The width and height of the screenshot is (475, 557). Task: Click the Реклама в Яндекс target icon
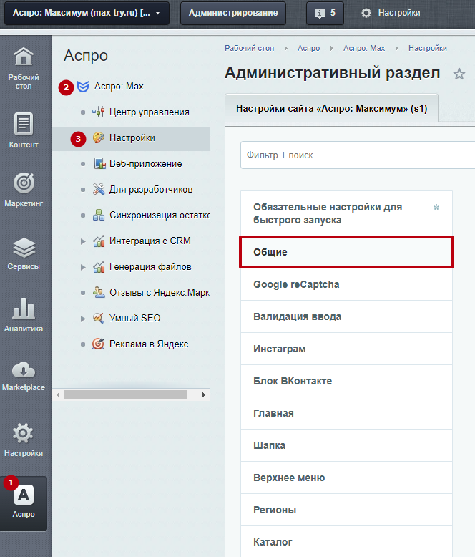click(x=98, y=344)
